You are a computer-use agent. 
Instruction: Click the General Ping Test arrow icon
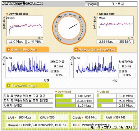[9, 49]
